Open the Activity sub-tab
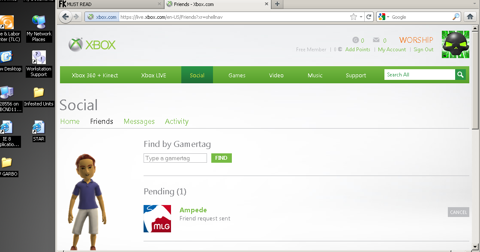The height and width of the screenshot is (252, 480). coord(177,121)
